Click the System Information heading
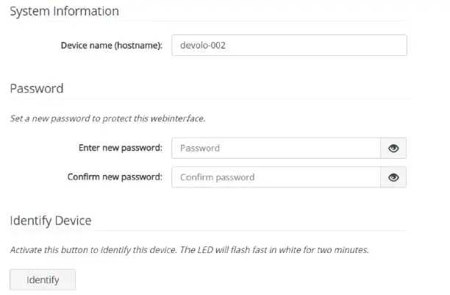 coord(64,12)
